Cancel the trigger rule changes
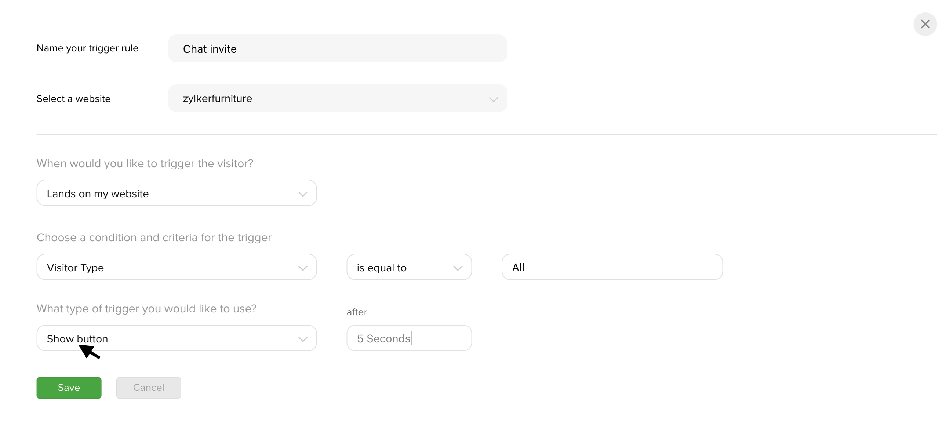Image resolution: width=946 pixels, height=426 pixels. tap(149, 388)
